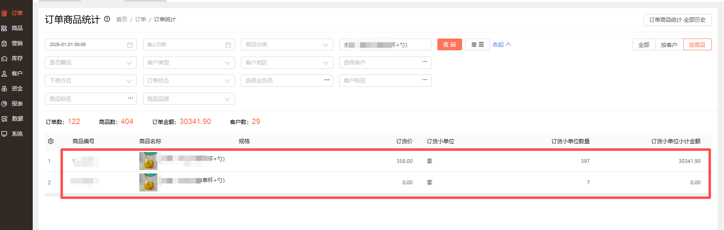Open the 商品 sidebar icon
Image resolution: width=724 pixels, height=230 pixels.
4,28
